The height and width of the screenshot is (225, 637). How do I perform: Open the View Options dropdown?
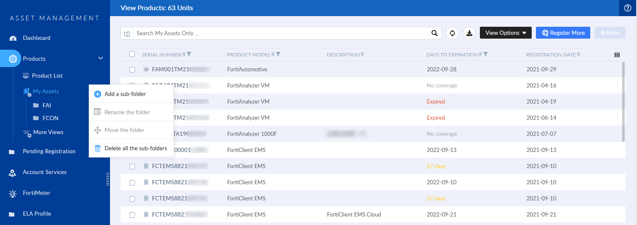click(x=506, y=33)
